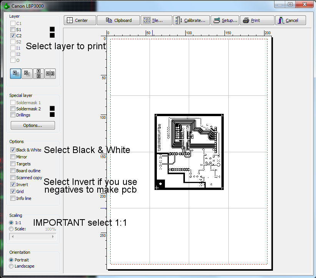Click the Canon LBP3000 title icon
The height and width of the screenshot is (278, 316).
coord(7,6)
